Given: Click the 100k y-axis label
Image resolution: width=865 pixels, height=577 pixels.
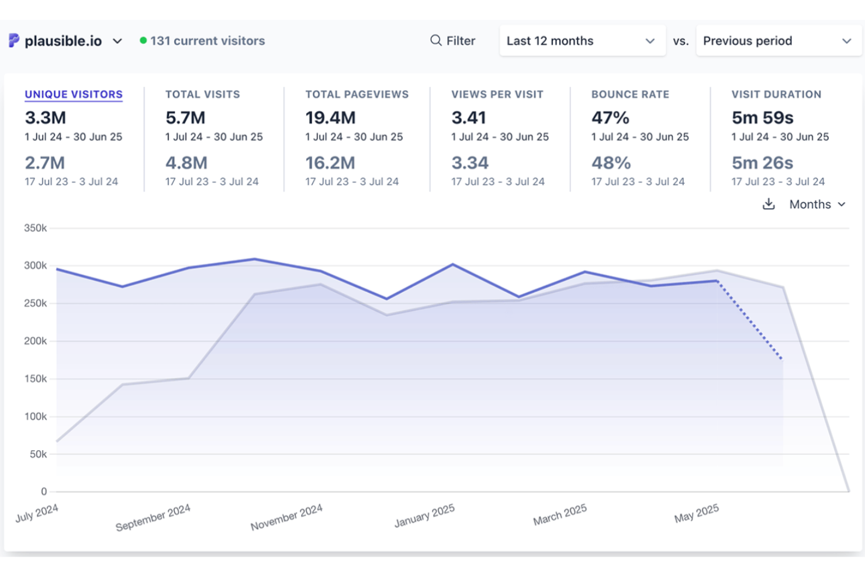Looking at the screenshot, I should coord(35,416).
